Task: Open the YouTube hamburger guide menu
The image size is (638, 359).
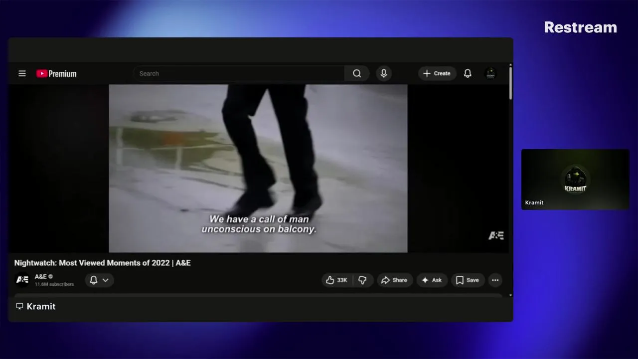Action: pyautogui.click(x=22, y=73)
